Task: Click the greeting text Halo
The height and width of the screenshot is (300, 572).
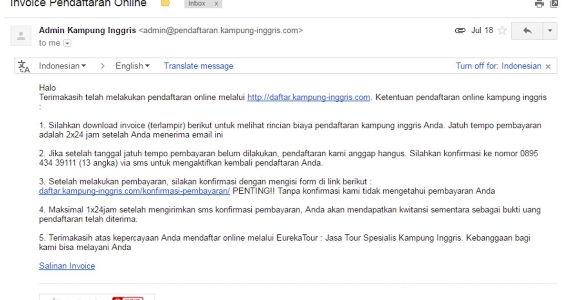Action: [x=47, y=88]
